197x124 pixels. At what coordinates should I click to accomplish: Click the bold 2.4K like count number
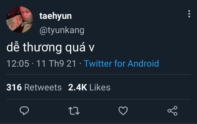coord(78,87)
